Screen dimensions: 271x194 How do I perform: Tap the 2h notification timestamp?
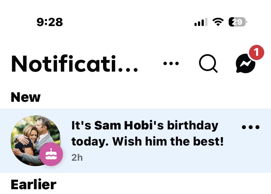tap(77, 157)
